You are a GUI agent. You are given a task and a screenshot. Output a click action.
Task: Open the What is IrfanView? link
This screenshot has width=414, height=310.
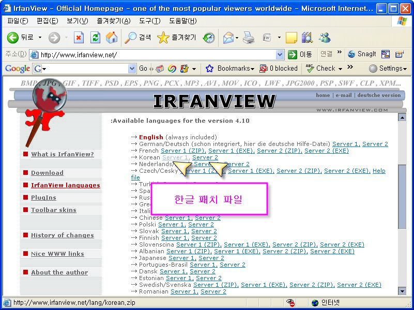click(63, 154)
